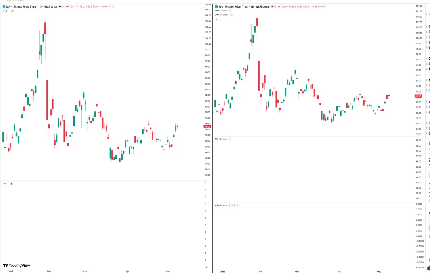Click the Apr label on right chart time axis

[339, 272]
